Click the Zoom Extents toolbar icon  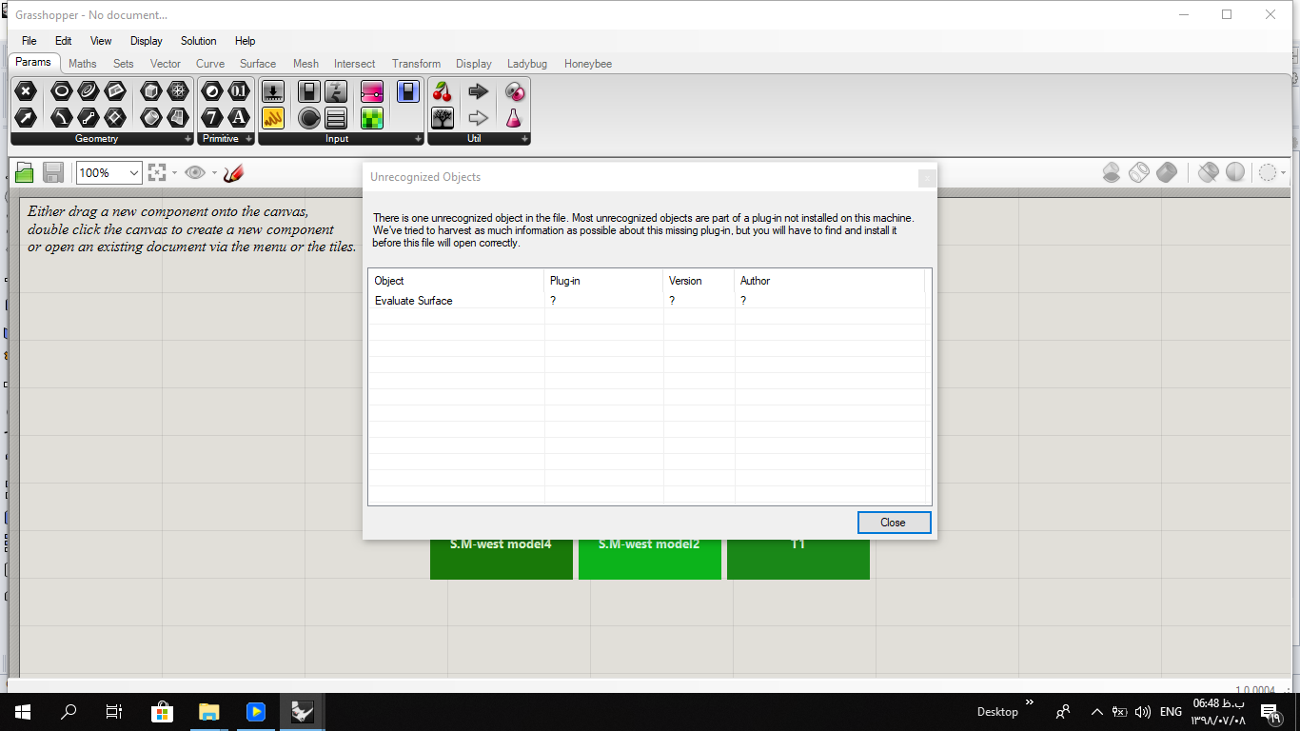click(x=157, y=172)
